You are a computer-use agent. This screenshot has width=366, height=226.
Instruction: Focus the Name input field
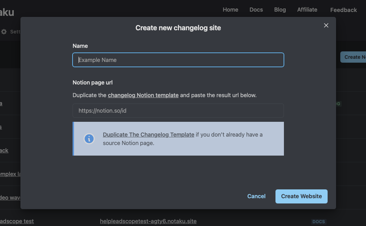178,60
